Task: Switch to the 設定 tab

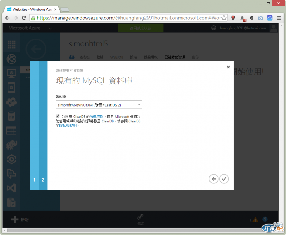Action: 133,57
